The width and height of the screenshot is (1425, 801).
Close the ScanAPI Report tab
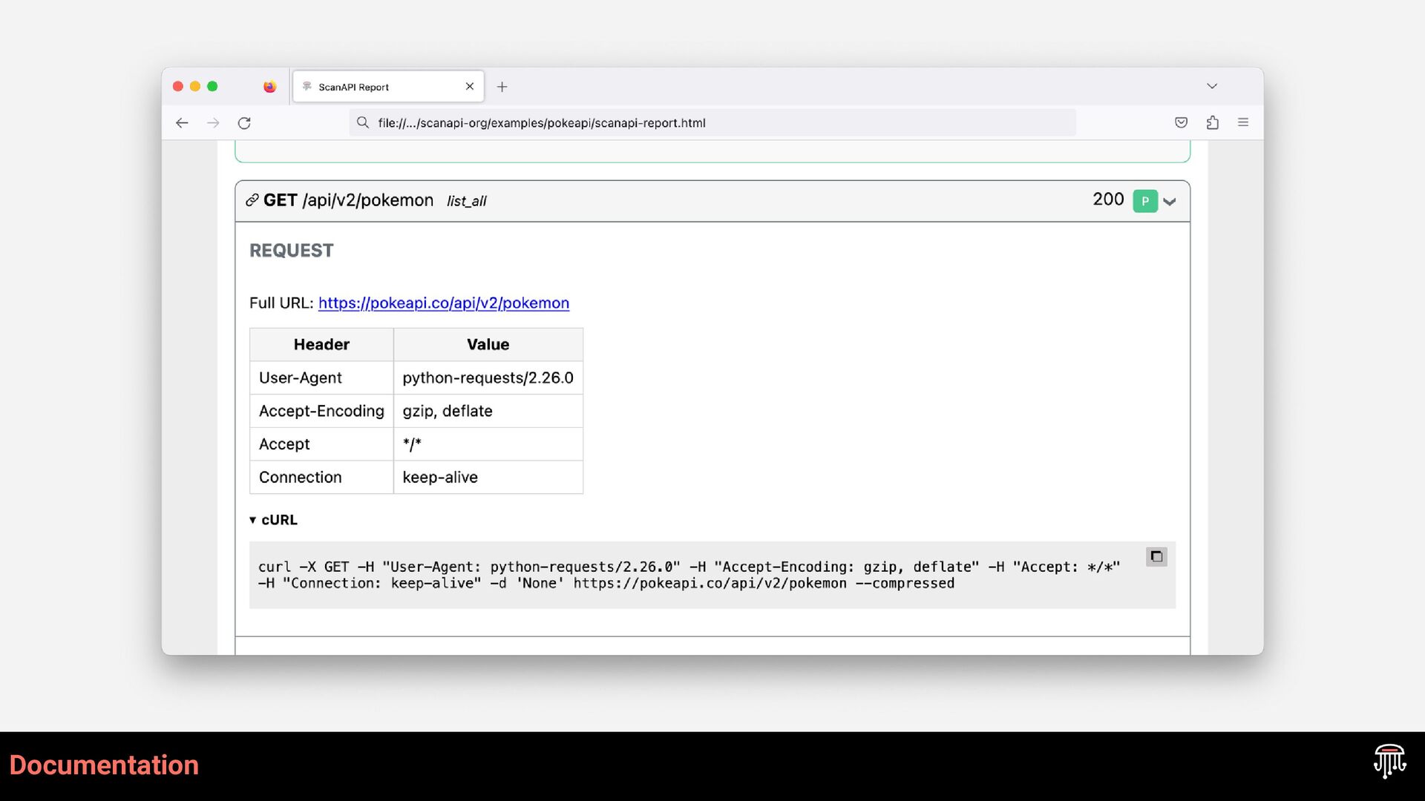(470, 87)
